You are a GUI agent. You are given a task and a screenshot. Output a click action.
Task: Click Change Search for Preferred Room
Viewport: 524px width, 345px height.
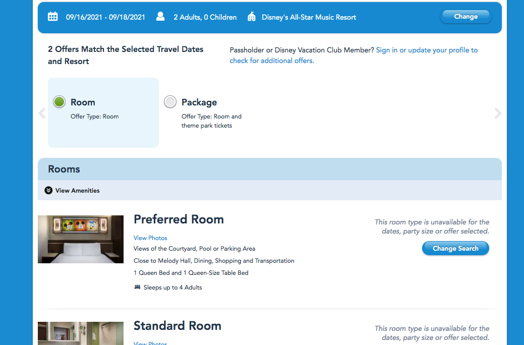tap(455, 248)
